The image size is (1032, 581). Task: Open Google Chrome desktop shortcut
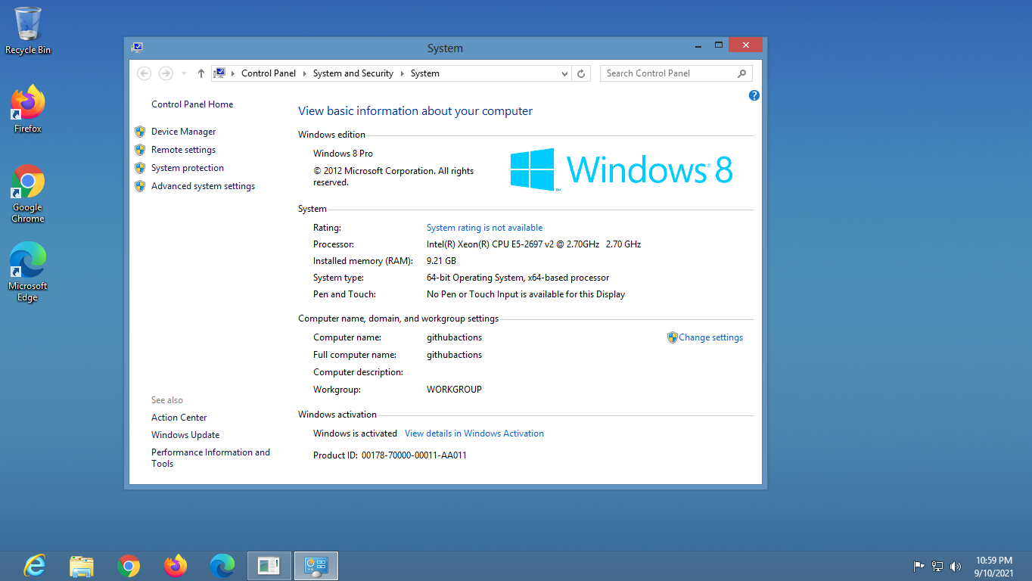tap(28, 194)
